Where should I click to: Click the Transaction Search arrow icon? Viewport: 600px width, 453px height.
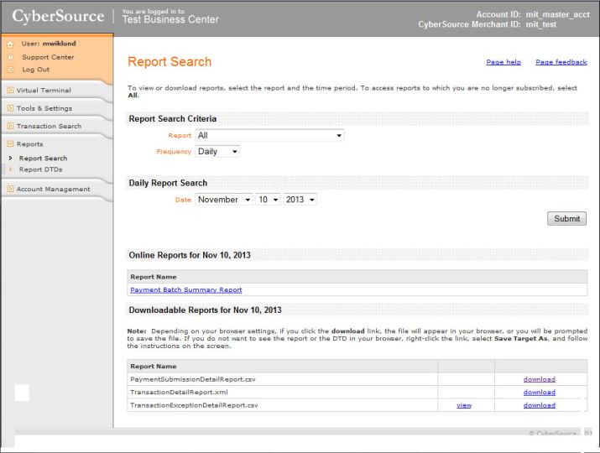point(10,127)
